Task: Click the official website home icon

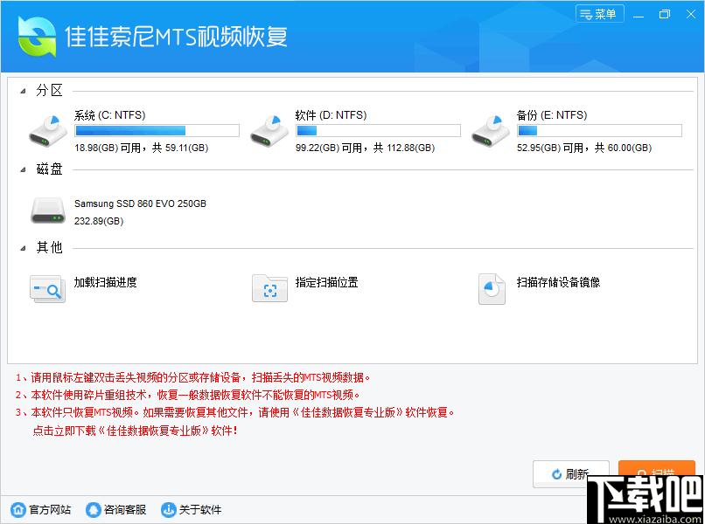Action: (x=18, y=510)
